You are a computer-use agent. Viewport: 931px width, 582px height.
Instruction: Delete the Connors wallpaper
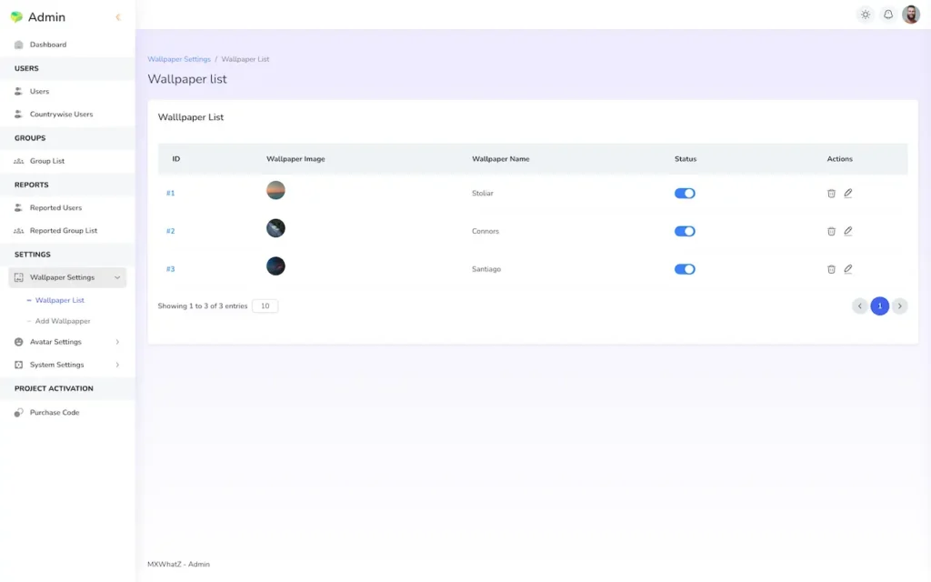pyautogui.click(x=831, y=231)
